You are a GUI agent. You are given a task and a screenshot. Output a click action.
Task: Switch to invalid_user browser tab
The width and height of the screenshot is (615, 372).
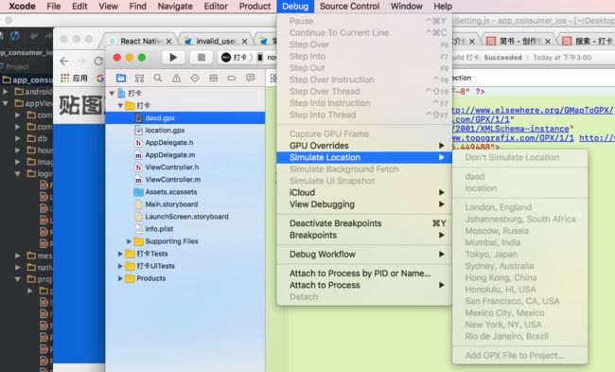(216, 41)
